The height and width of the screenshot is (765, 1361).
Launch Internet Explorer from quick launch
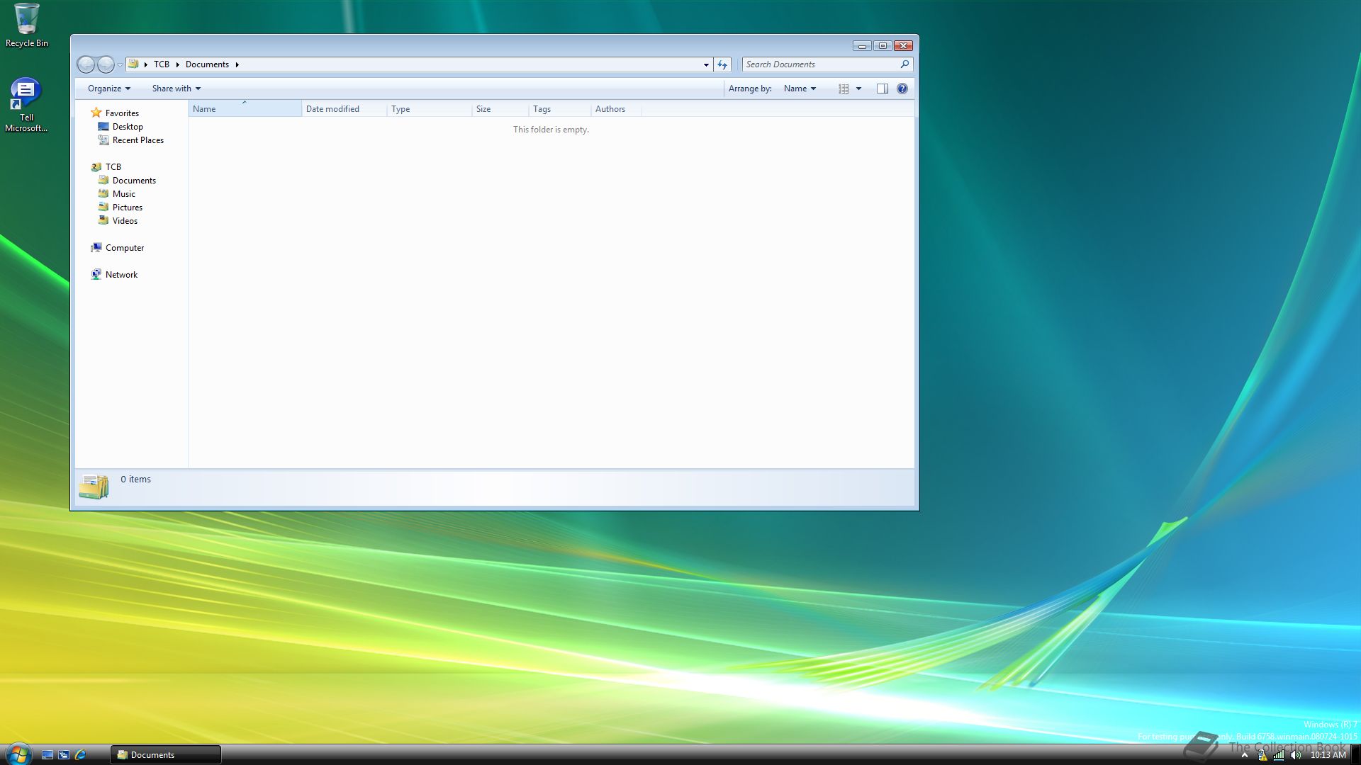[x=80, y=755]
